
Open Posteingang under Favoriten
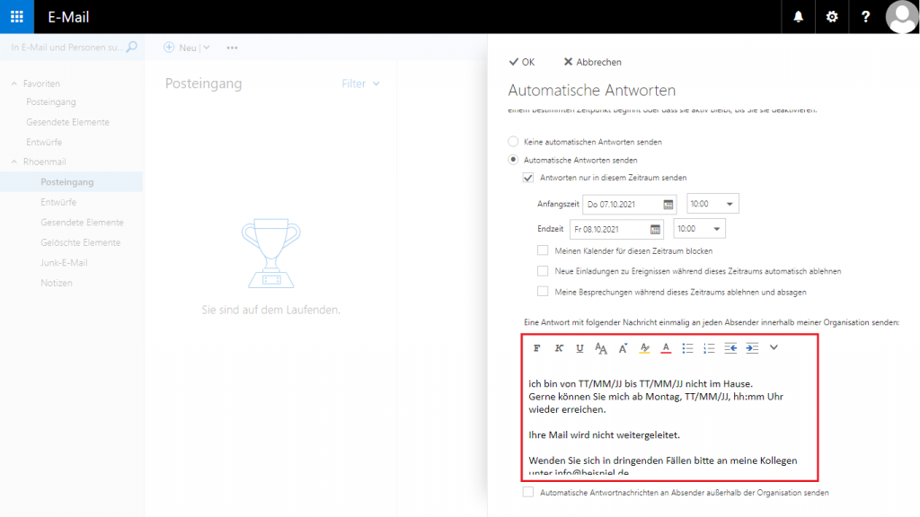click(x=51, y=102)
